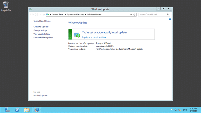Maximize the Windows Update window
The height and width of the screenshot is (113, 201).
[x=163, y=9]
